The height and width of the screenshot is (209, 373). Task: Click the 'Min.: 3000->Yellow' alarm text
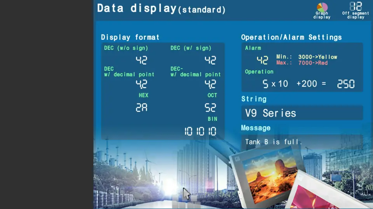point(307,57)
